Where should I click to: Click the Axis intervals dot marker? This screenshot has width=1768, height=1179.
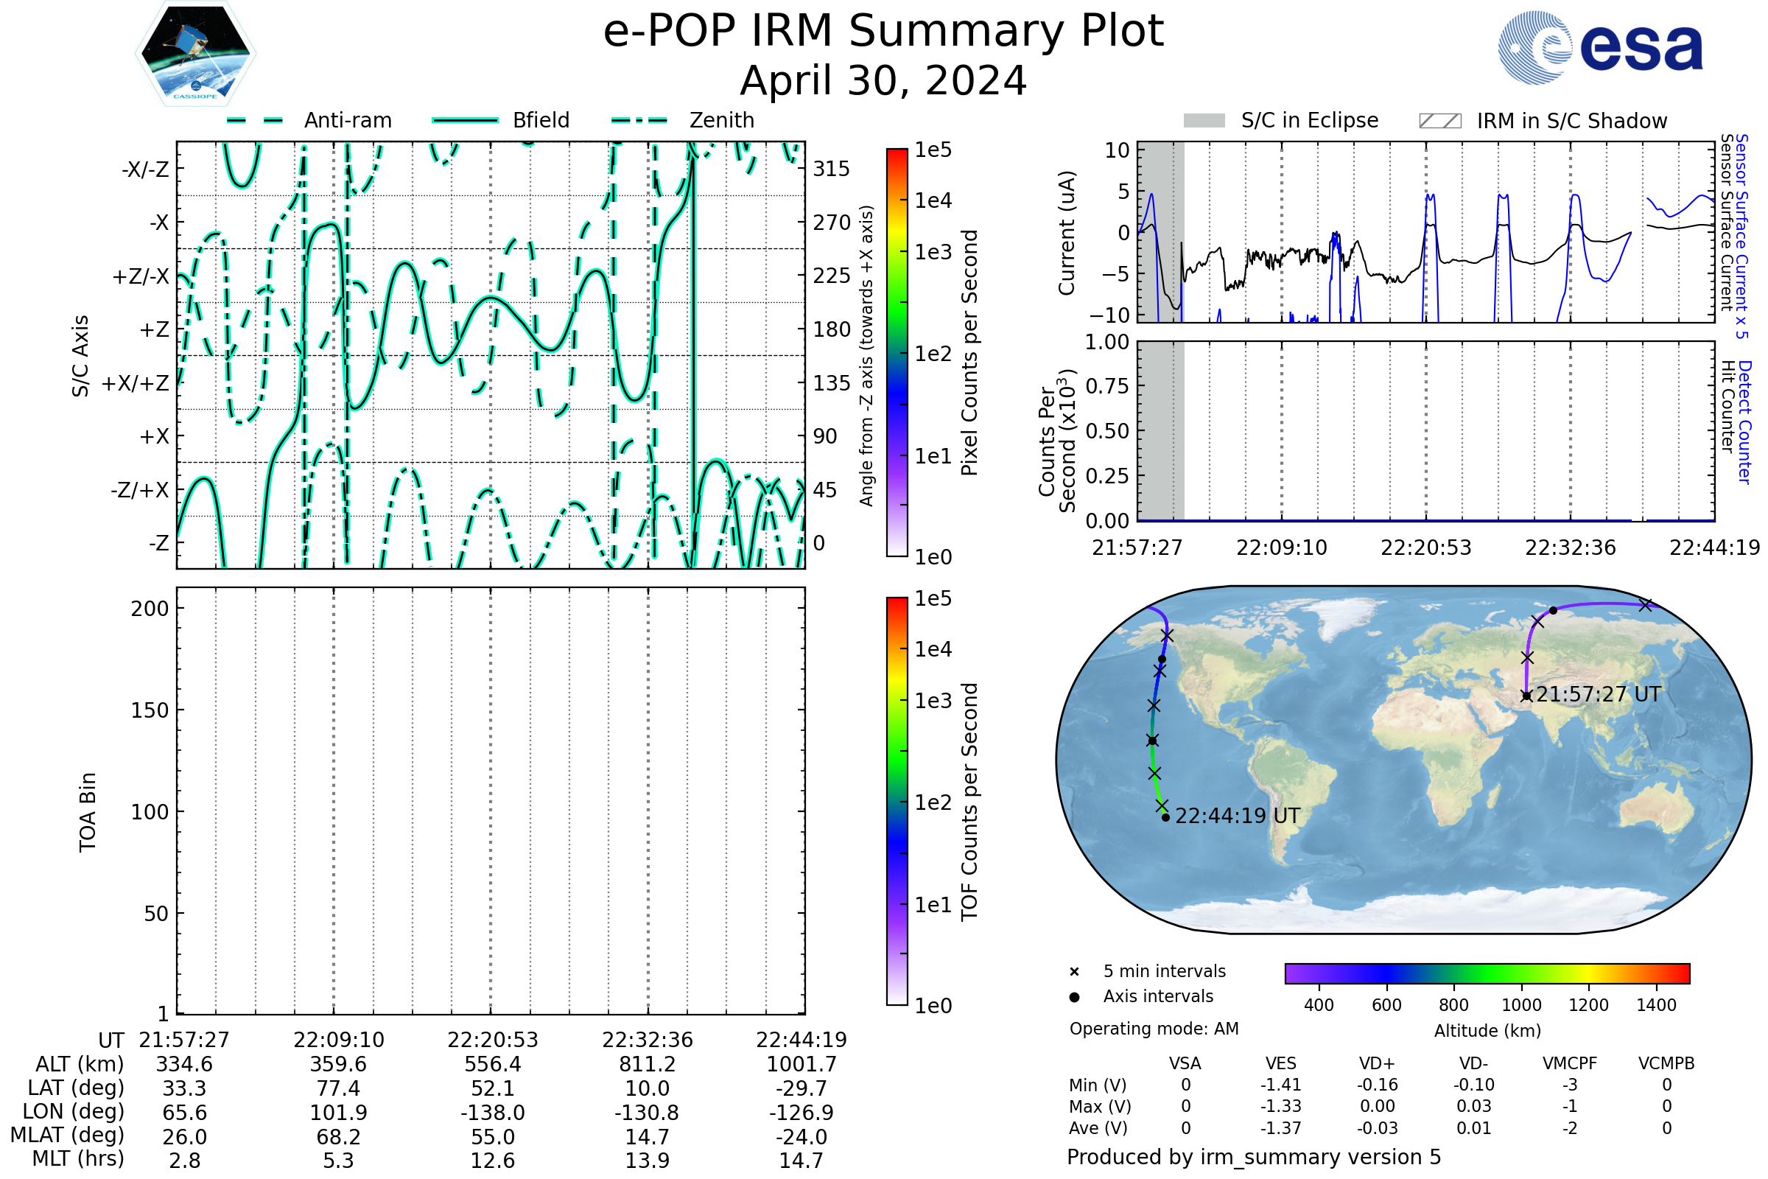1074,997
